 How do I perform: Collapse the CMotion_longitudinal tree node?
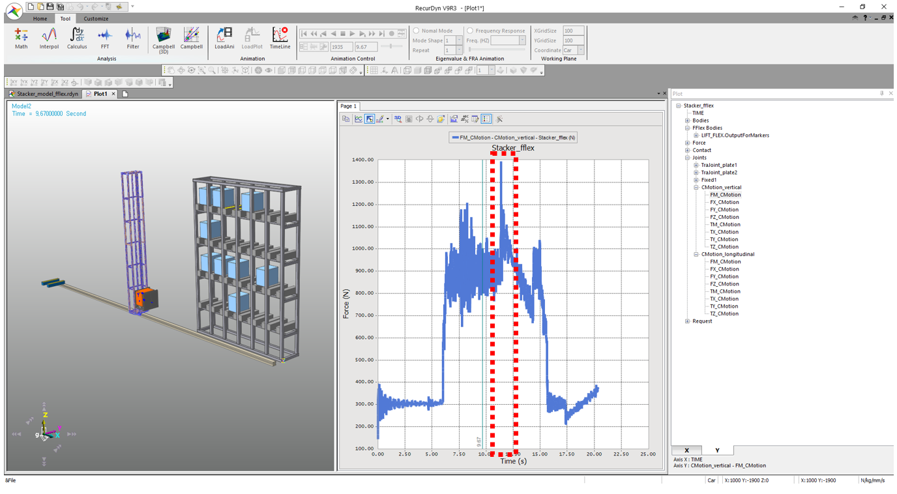[x=696, y=255]
